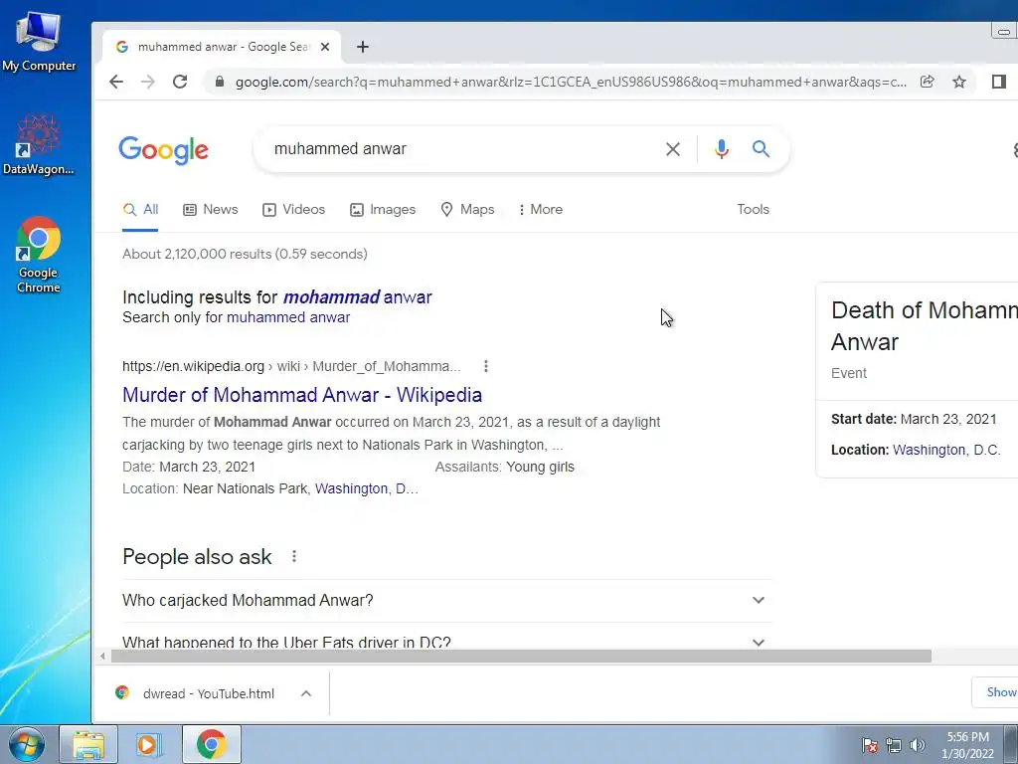Open dwread - YouTube.html download
Viewport: 1018px width, 764px height.
pos(208,693)
